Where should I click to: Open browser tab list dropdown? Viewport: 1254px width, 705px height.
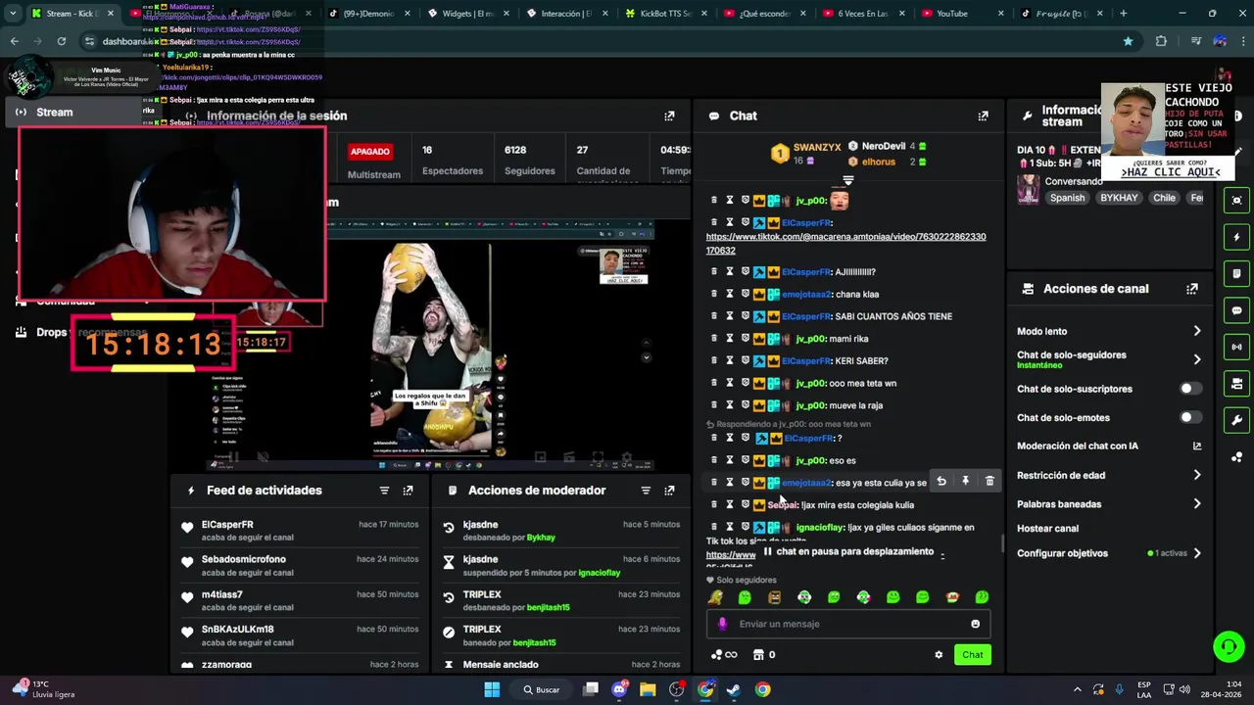13,14
